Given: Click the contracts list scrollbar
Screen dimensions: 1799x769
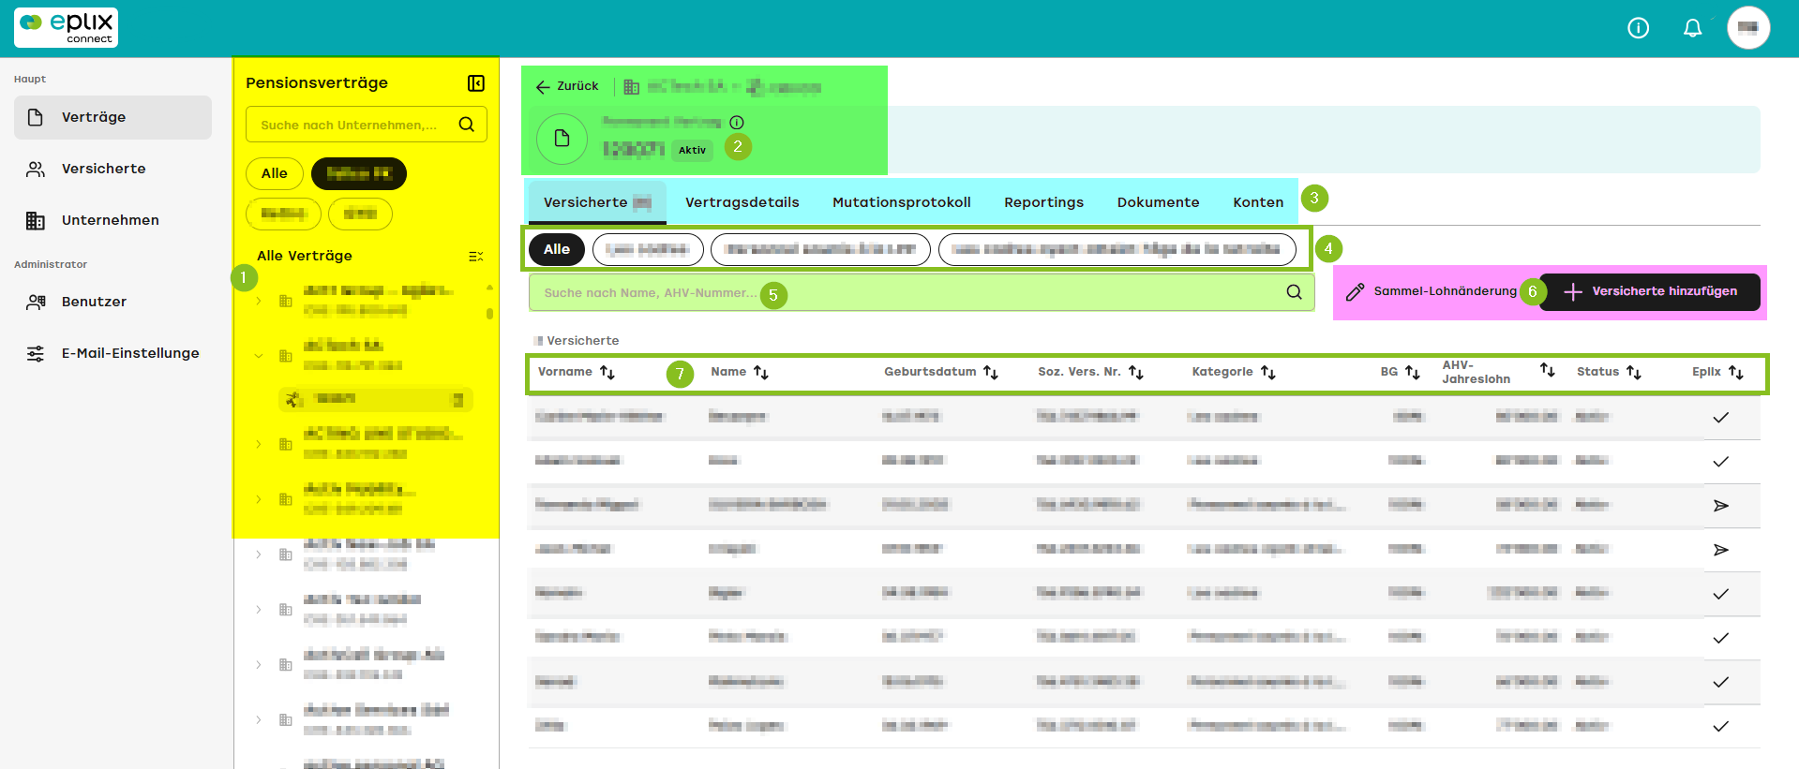Looking at the screenshot, I should click(x=489, y=314).
